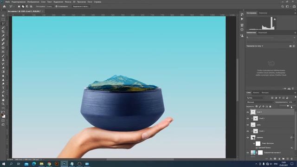The height and width of the screenshot is (167, 297).
Task: Click the histogram cache warning triangle
Action: pyautogui.click(x=275, y=19)
